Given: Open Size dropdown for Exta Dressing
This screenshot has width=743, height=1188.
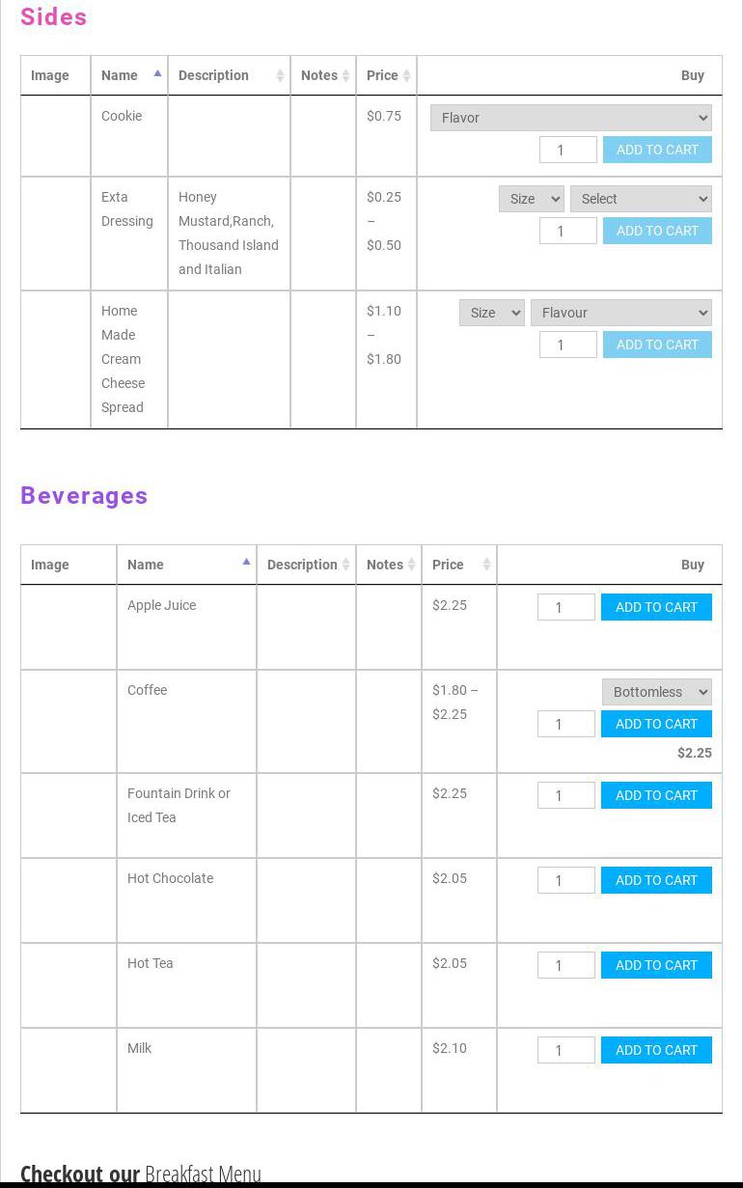Looking at the screenshot, I should click(531, 199).
